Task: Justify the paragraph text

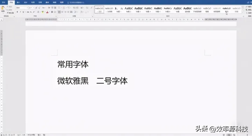Action: pyautogui.click(x=68, y=12)
